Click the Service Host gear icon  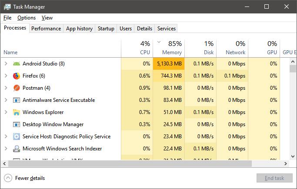tap(17, 137)
